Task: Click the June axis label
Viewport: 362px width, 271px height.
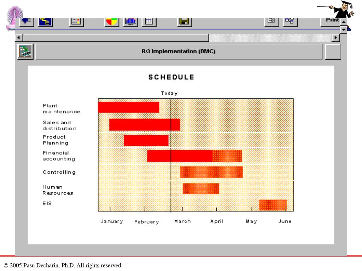Action: click(x=285, y=222)
